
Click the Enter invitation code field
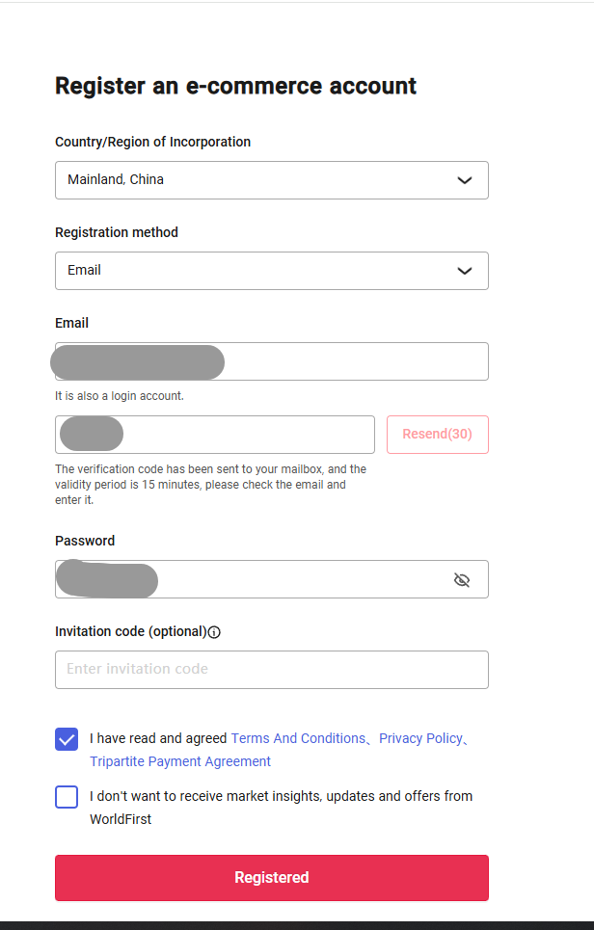(x=271, y=669)
